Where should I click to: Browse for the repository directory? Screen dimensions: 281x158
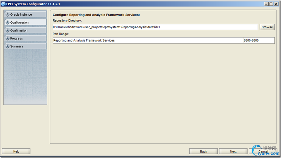click(267, 27)
